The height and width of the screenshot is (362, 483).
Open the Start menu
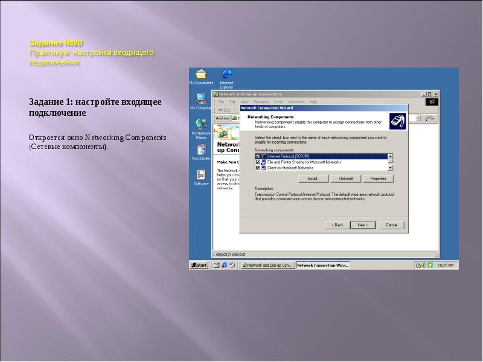coord(199,265)
